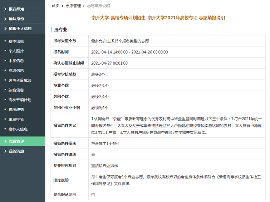This screenshot has height=202, width=270.
Task: Open 高校专项计划 in the sidebar
Action: (20, 100)
